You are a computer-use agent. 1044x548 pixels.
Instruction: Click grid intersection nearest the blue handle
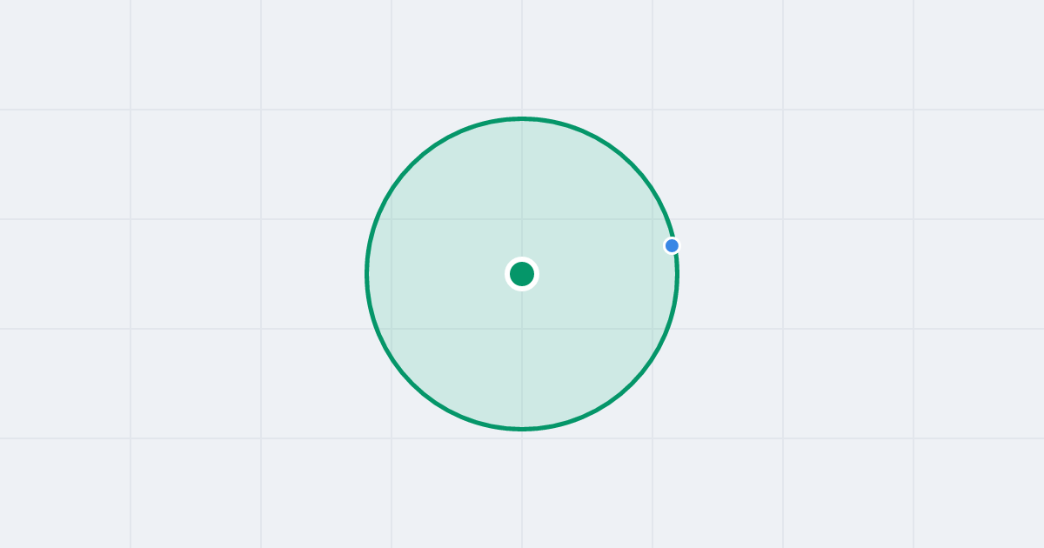(652, 219)
